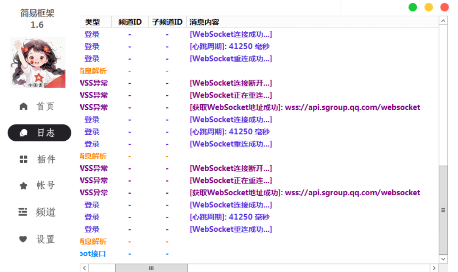This screenshot has width=458, height=272.
Task: Open the 帐号 account page
Action: pyautogui.click(x=46, y=186)
